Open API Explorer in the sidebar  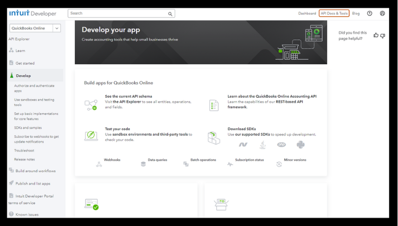click(x=19, y=39)
